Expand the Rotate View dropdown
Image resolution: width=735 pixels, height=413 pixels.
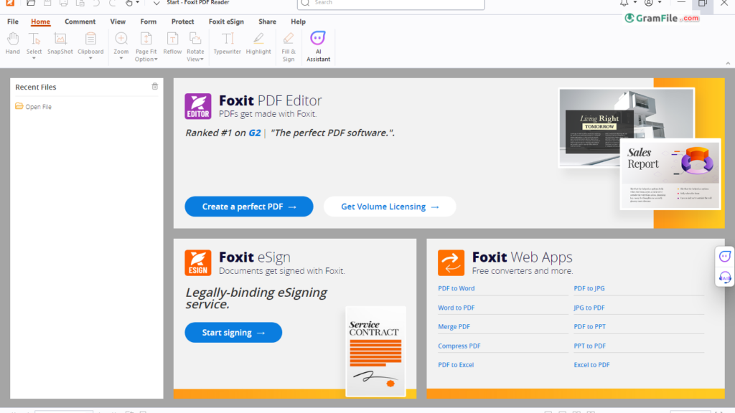click(202, 60)
